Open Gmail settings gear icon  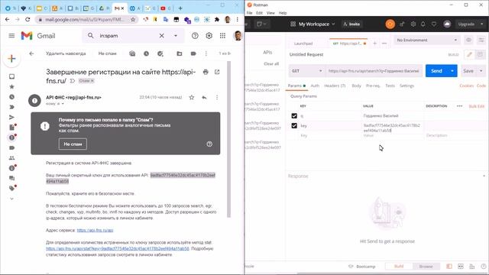coord(209,36)
